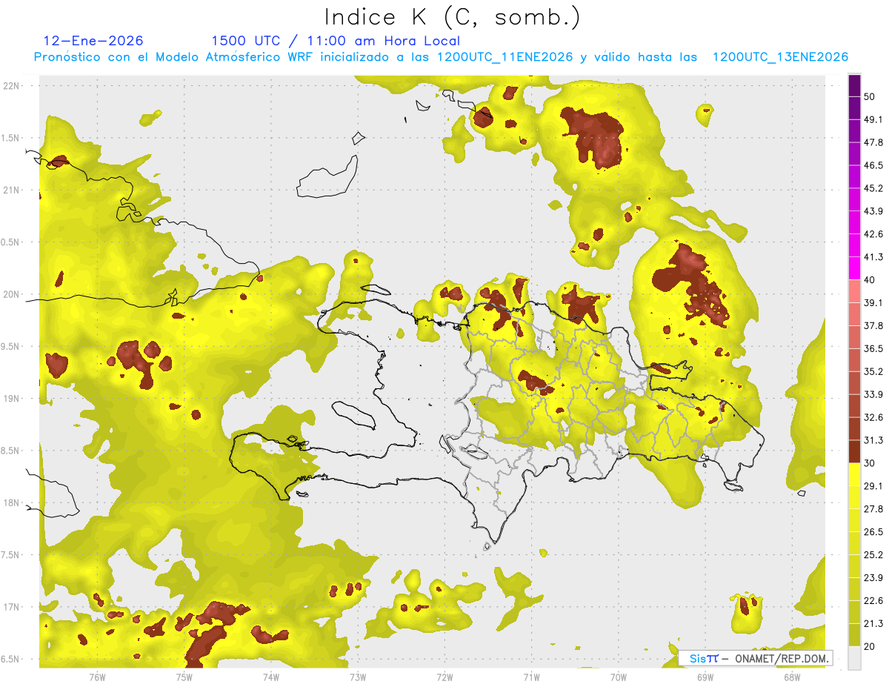This screenshot has width=889, height=687.
Task: Click the 'SisTT – ONAMET/REP.DOM.' label
Action: (756, 658)
